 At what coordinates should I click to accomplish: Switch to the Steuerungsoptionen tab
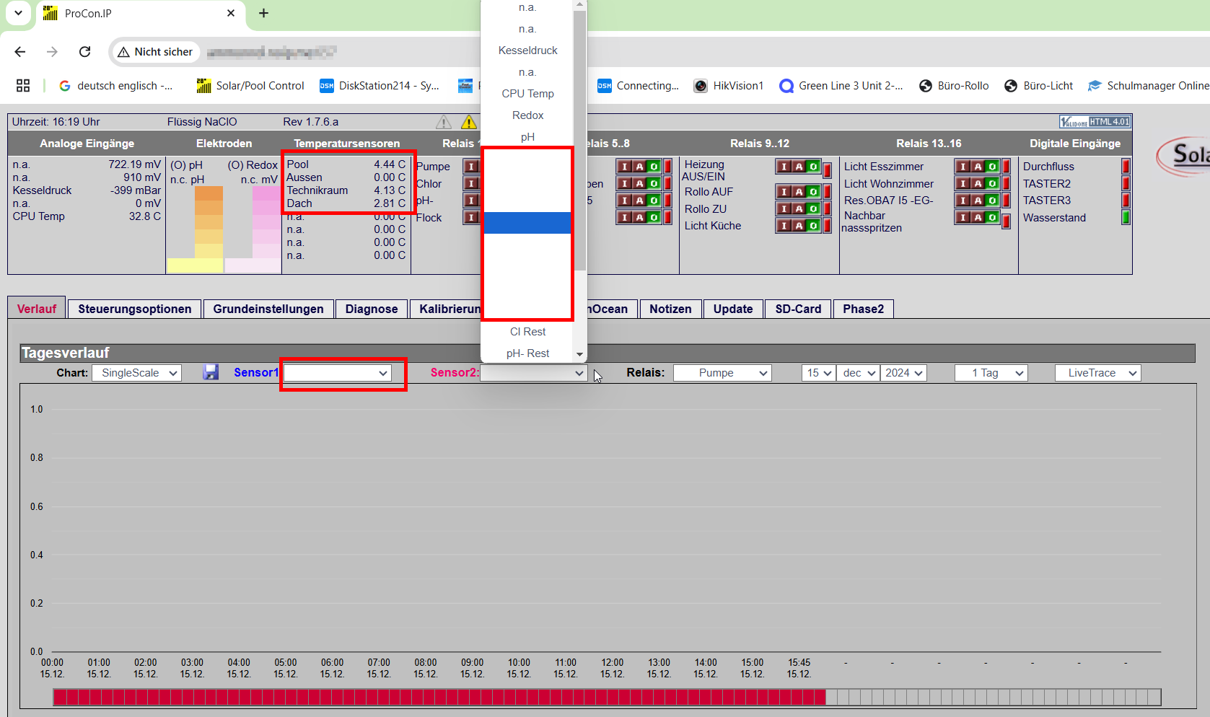pos(135,309)
